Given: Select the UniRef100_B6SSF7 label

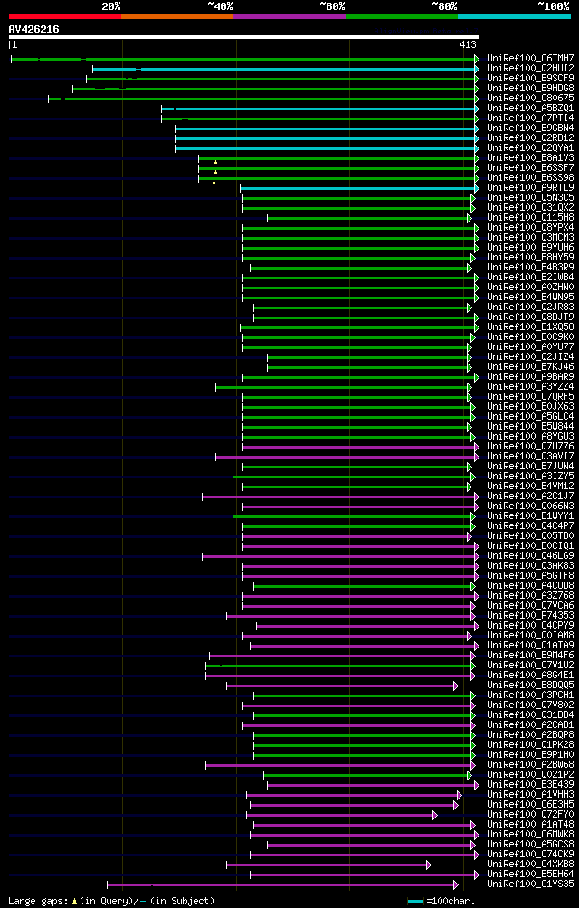Looking at the screenshot, I should [530, 168].
